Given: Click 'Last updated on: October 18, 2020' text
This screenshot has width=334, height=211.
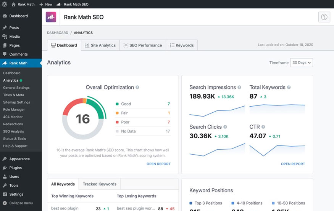Looking at the screenshot, I should point(286,45).
